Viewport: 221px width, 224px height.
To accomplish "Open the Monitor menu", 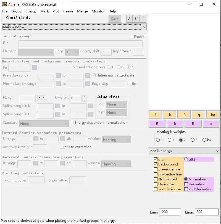I will (x=98, y=11).
